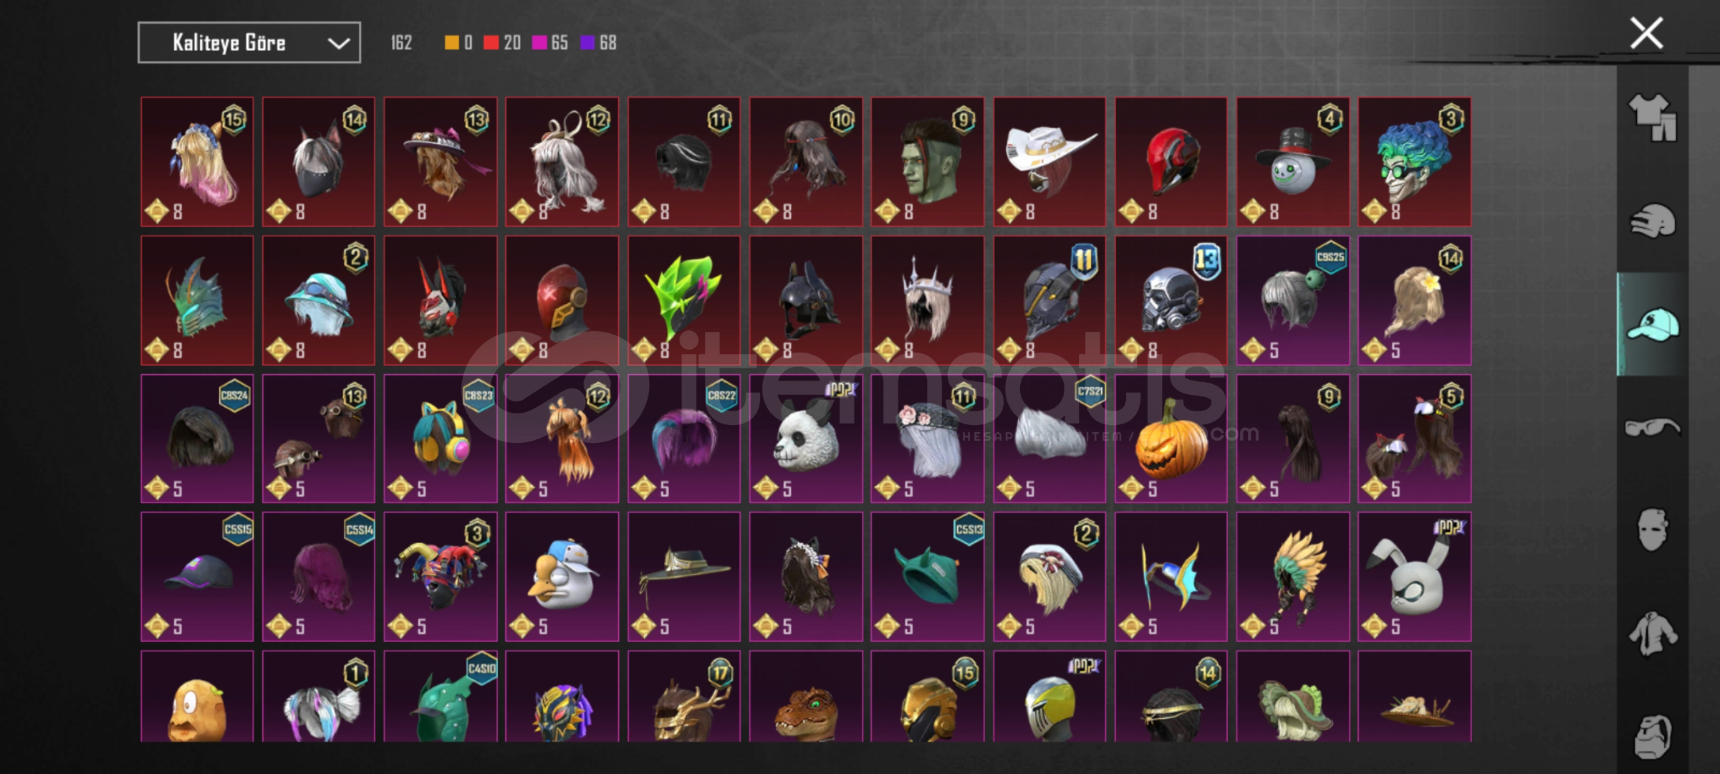Choose the white cowboy hat item
This screenshot has height=774, width=1720.
click(x=1049, y=161)
